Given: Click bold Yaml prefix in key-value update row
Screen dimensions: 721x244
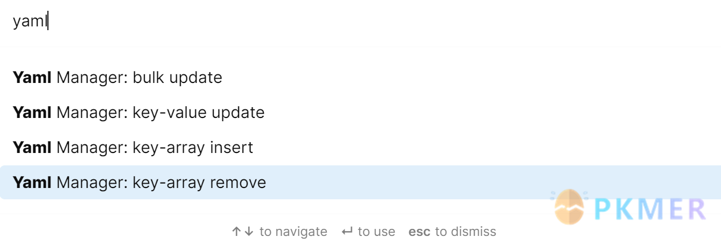Looking at the screenshot, I should tap(32, 113).
